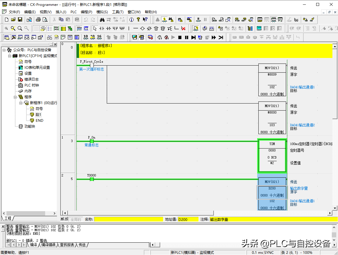Image resolution: width=338 pixels, height=255 pixels.
Task: Click the pause simulation icon
Action: [186, 37]
